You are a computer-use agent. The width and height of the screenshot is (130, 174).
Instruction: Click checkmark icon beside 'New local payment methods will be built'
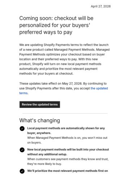point(22,150)
